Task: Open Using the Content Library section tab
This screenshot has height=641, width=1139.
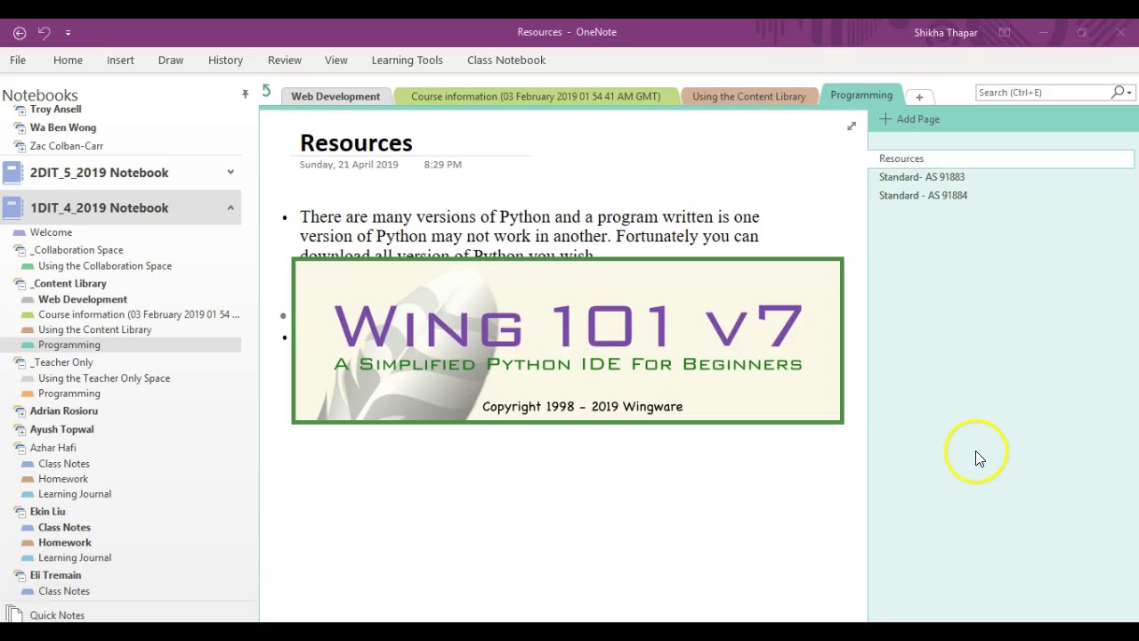Action: [x=748, y=96]
